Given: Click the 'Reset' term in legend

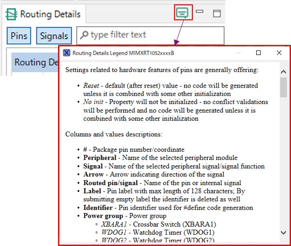Looking at the screenshot, I should click(x=91, y=86).
